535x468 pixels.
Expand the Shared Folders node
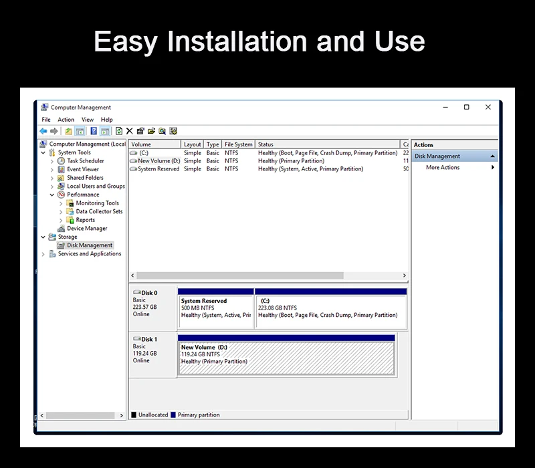pyautogui.click(x=52, y=178)
